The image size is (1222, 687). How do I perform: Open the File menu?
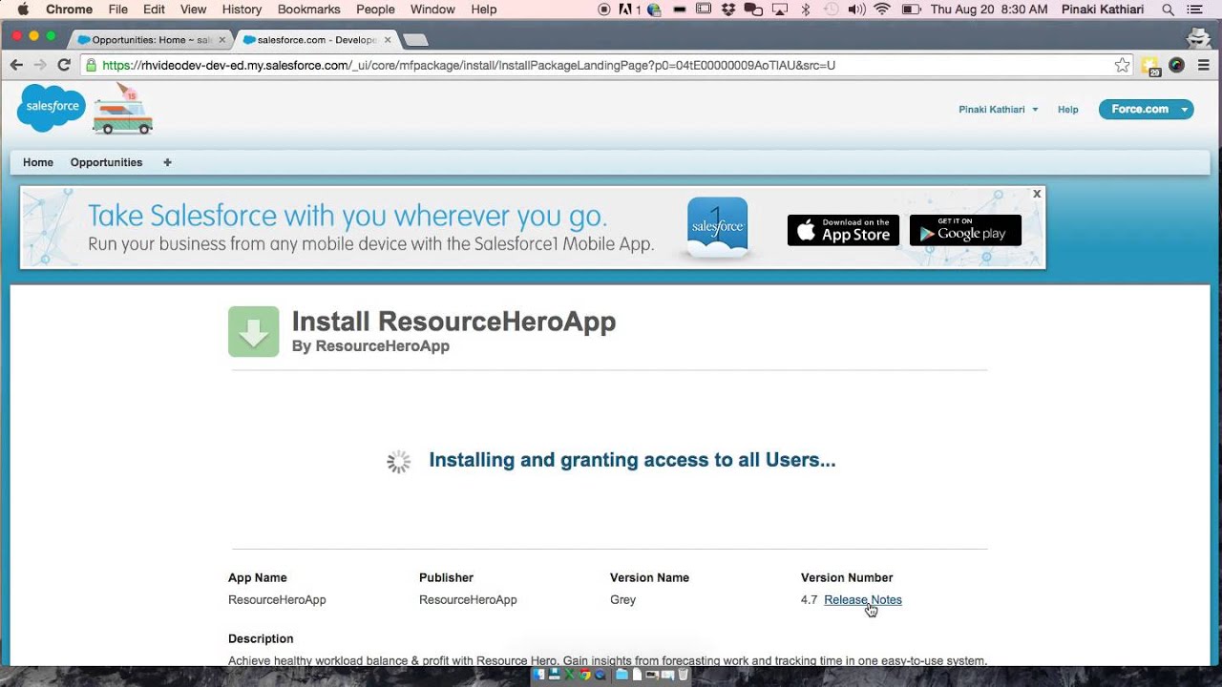point(118,10)
